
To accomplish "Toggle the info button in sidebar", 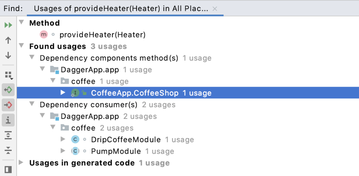I will click(x=8, y=120).
